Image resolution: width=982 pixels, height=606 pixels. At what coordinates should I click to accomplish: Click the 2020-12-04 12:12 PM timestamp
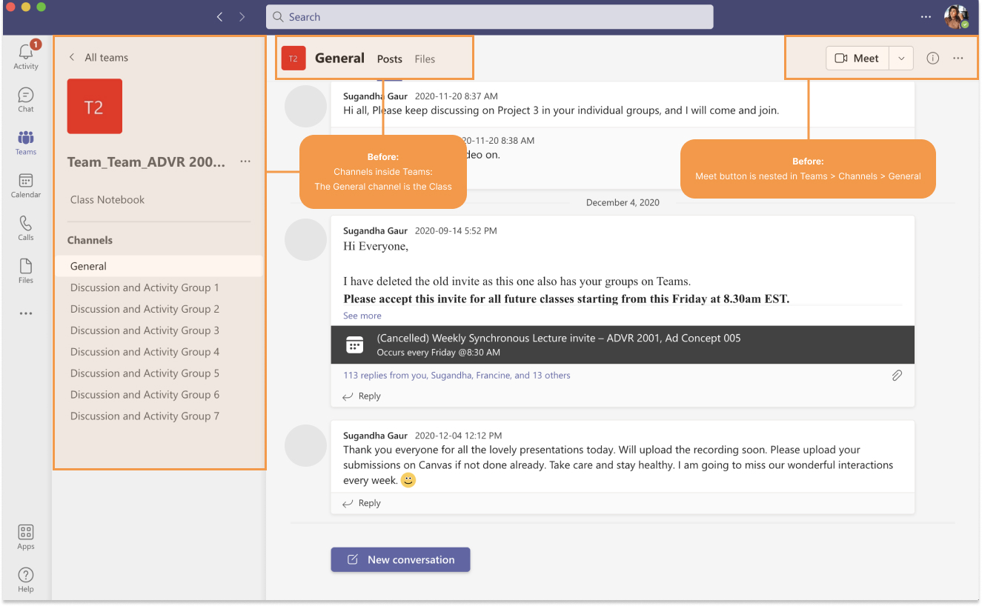tap(458, 436)
